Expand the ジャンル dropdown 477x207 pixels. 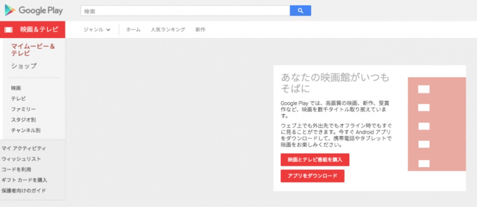97,30
